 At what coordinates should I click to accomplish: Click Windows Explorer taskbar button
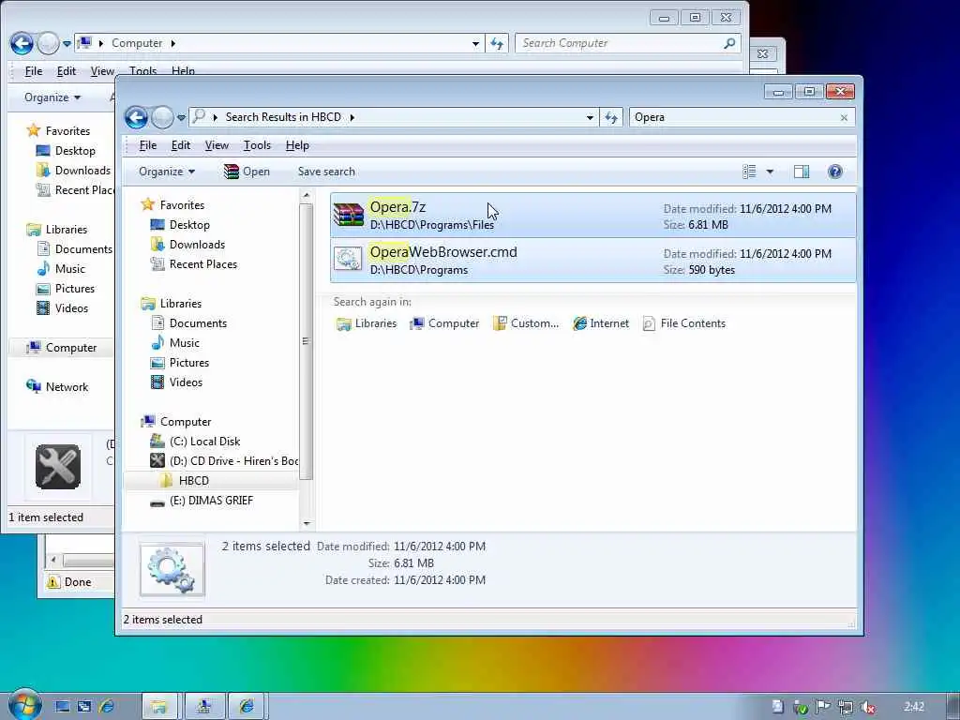click(159, 707)
